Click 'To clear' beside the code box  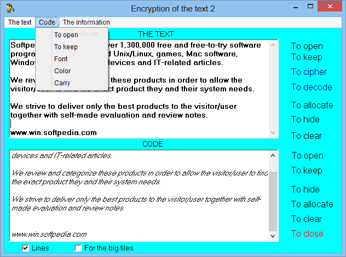pyautogui.click(x=307, y=219)
